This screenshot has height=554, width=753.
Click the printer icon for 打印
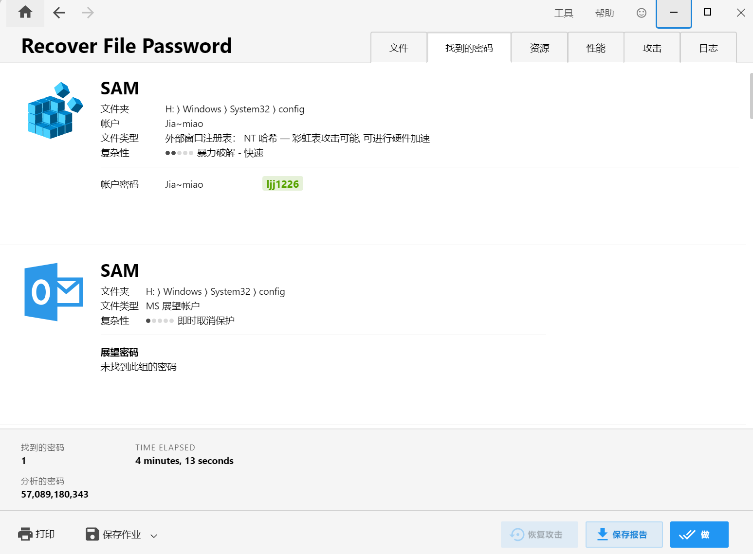[x=25, y=534]
